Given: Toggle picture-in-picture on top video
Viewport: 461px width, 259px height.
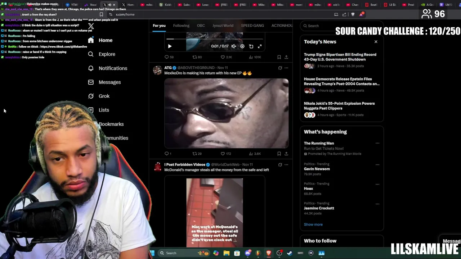Looking at the screenshot, I should coord(251,46).
